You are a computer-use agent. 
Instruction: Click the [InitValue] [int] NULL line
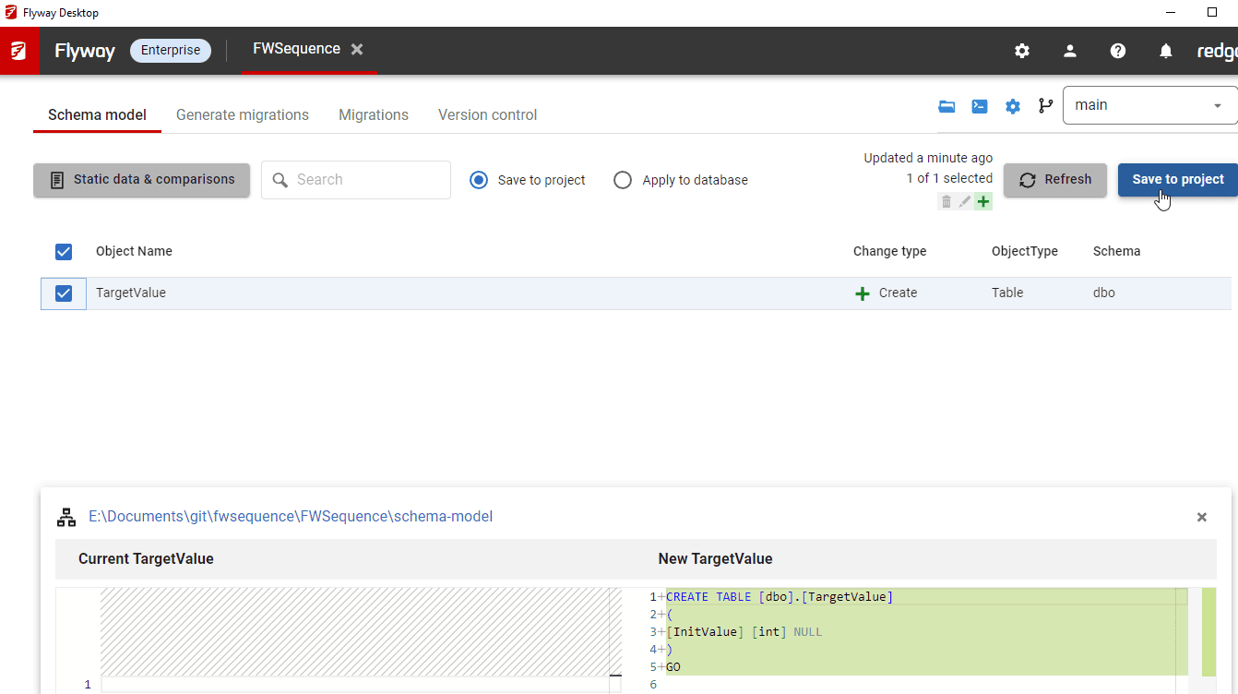click(744, 632)
